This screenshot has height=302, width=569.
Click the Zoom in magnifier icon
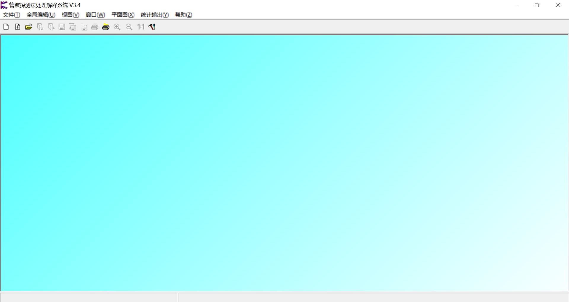117,27
